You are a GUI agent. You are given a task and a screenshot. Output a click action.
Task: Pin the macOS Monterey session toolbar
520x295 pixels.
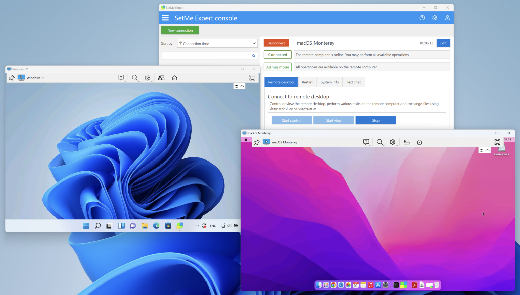coord(257,142)
